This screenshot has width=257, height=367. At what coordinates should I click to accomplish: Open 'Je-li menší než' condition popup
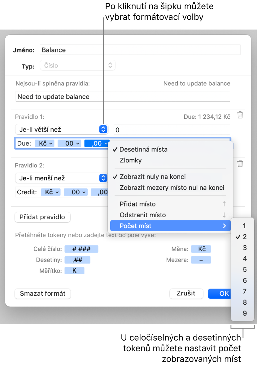[103, 178]
